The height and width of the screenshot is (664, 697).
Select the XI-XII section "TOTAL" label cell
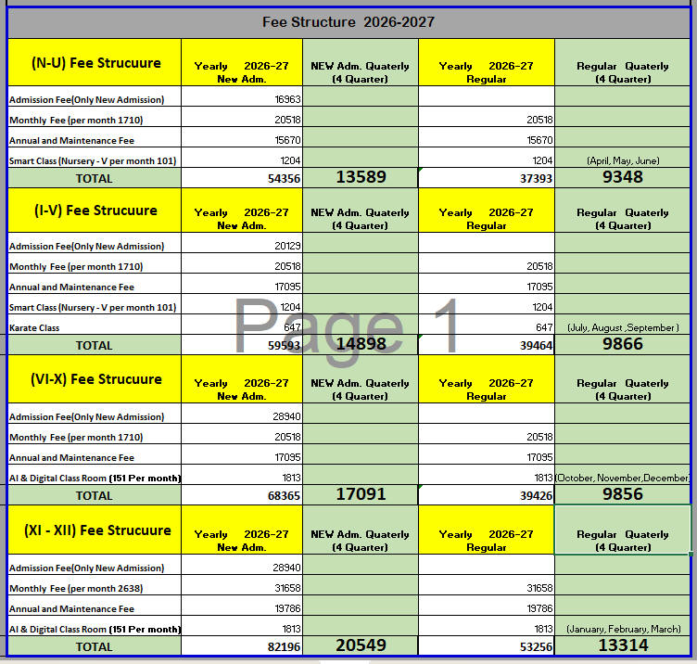(x=95, y=645)
